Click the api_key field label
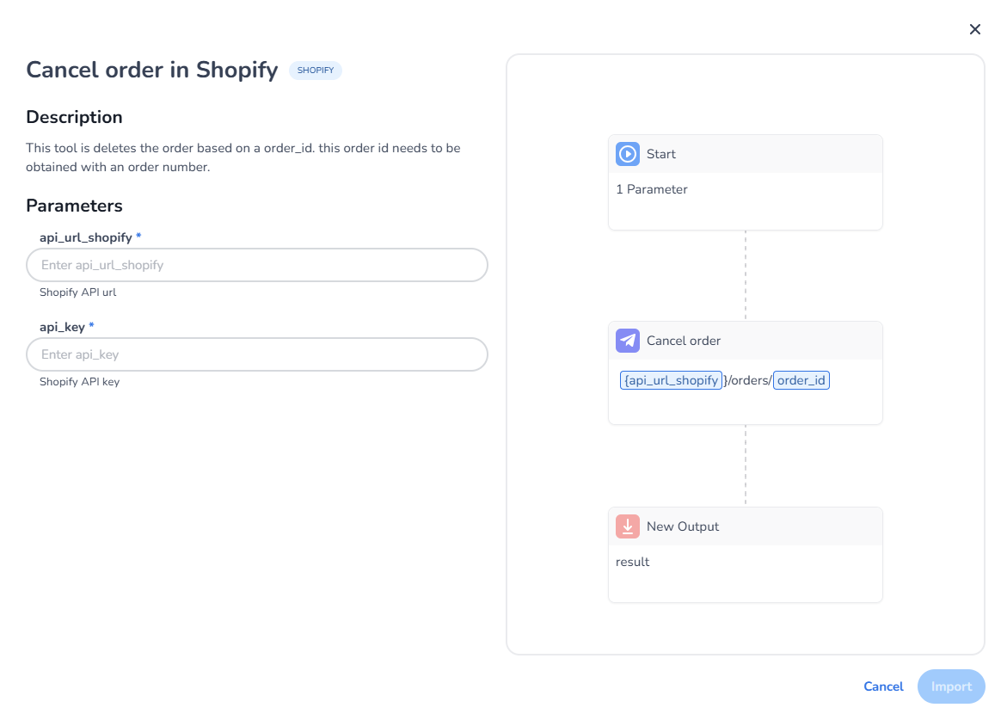1007x720 pixels. point(63,326)
